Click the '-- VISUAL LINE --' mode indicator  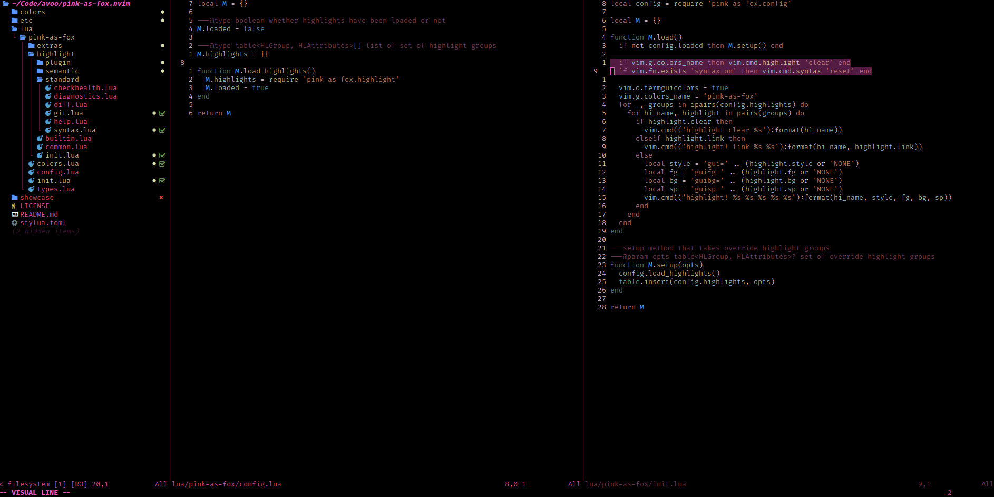click(35, 493)
